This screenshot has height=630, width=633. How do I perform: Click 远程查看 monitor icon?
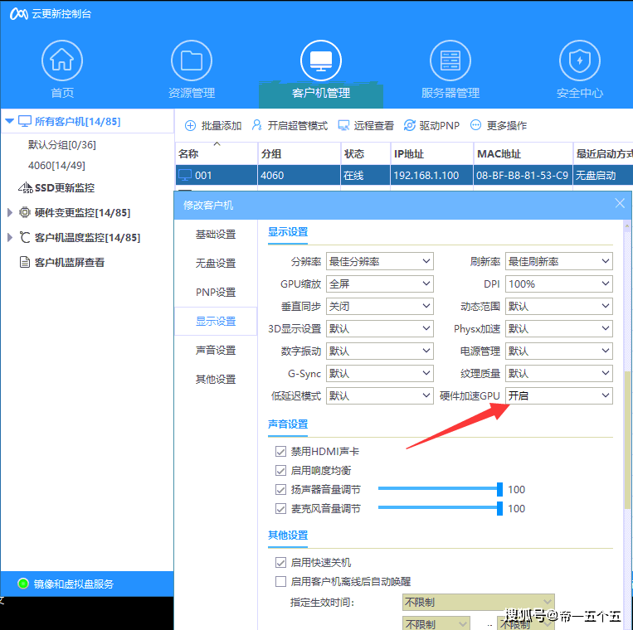[343, 126]
